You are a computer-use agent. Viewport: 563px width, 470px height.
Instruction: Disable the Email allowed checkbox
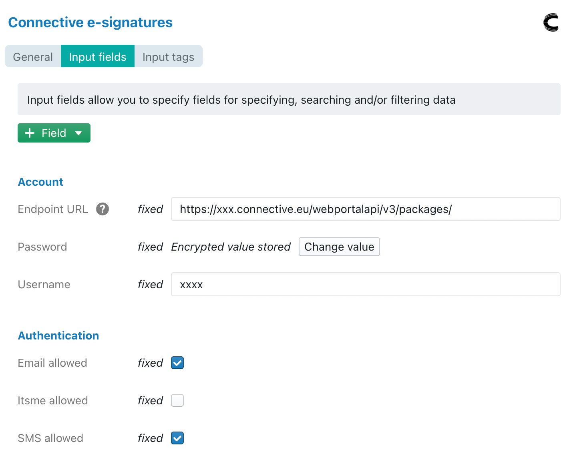tap(177, 363)
